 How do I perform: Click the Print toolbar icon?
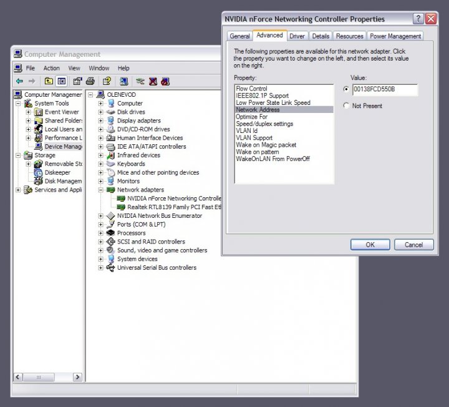(90, 81)
